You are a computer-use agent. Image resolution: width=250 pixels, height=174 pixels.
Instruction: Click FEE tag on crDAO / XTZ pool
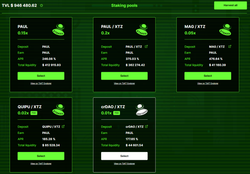click(117, 113)
